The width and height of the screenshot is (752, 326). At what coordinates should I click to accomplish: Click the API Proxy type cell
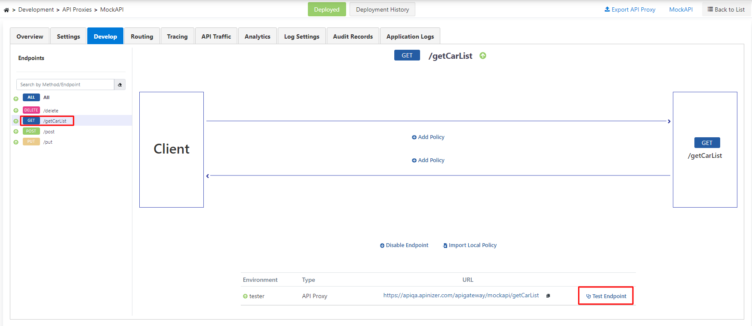pyautogui.click(x=315, y=296)
